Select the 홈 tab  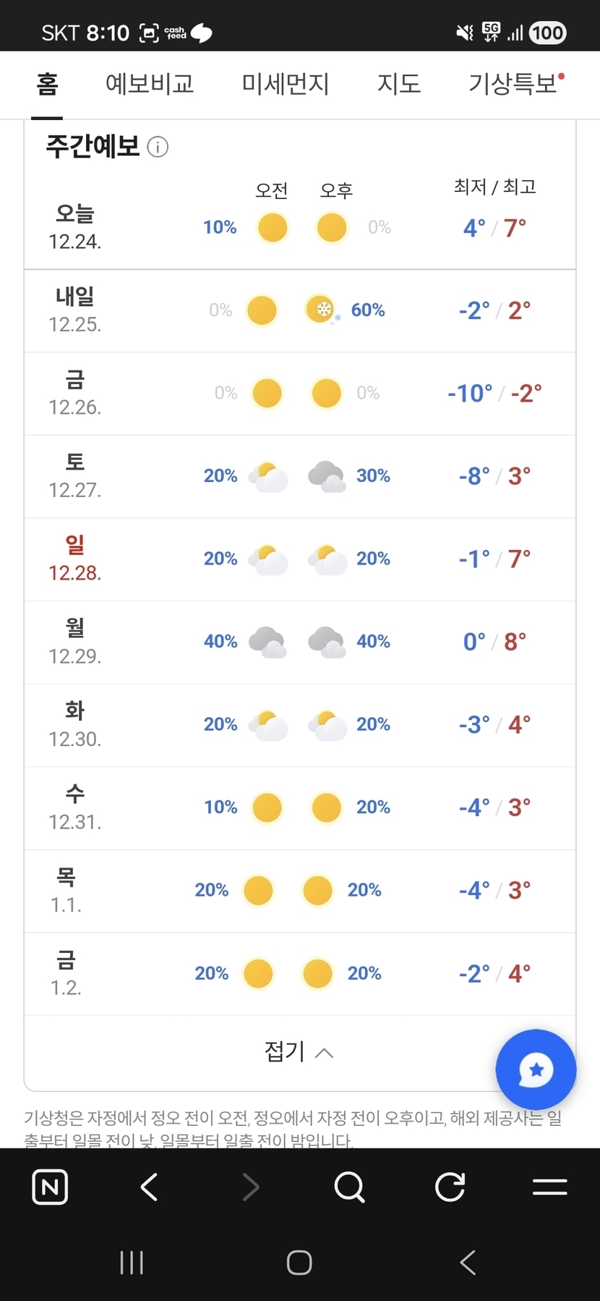coord(47,84)
